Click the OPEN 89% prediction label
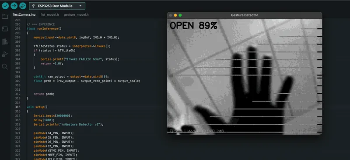350x160 pixels. point(193,25)
